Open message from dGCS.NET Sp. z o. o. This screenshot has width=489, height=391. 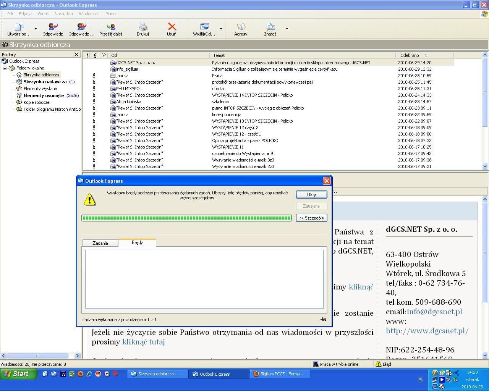(268, 63)
